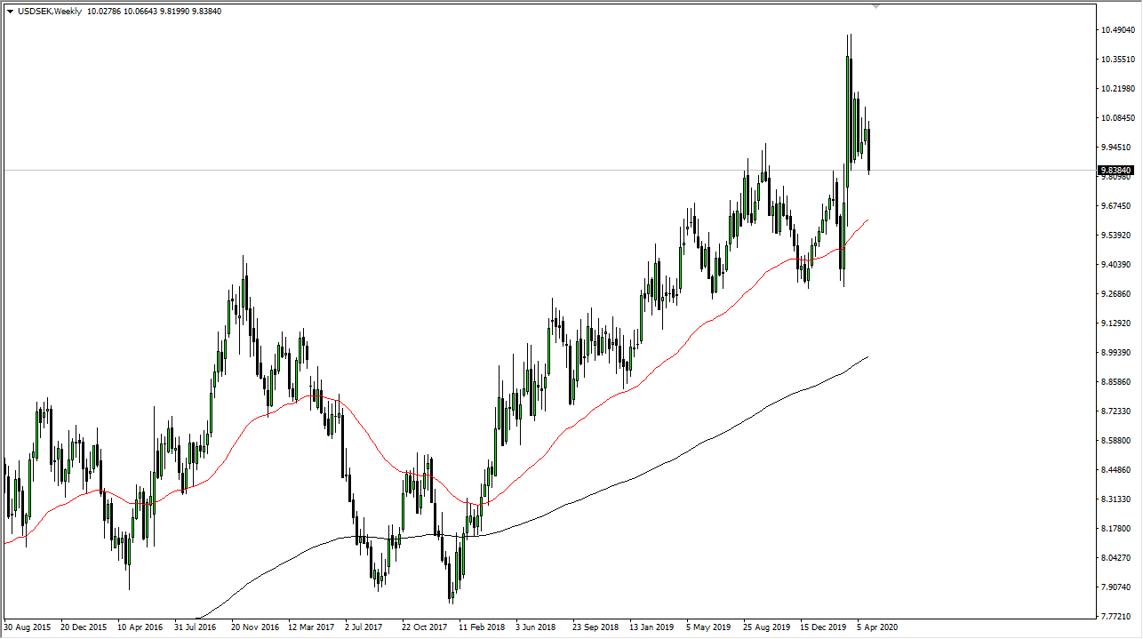Expand the USDSEK,Weekly chart info dropdown

9,11
